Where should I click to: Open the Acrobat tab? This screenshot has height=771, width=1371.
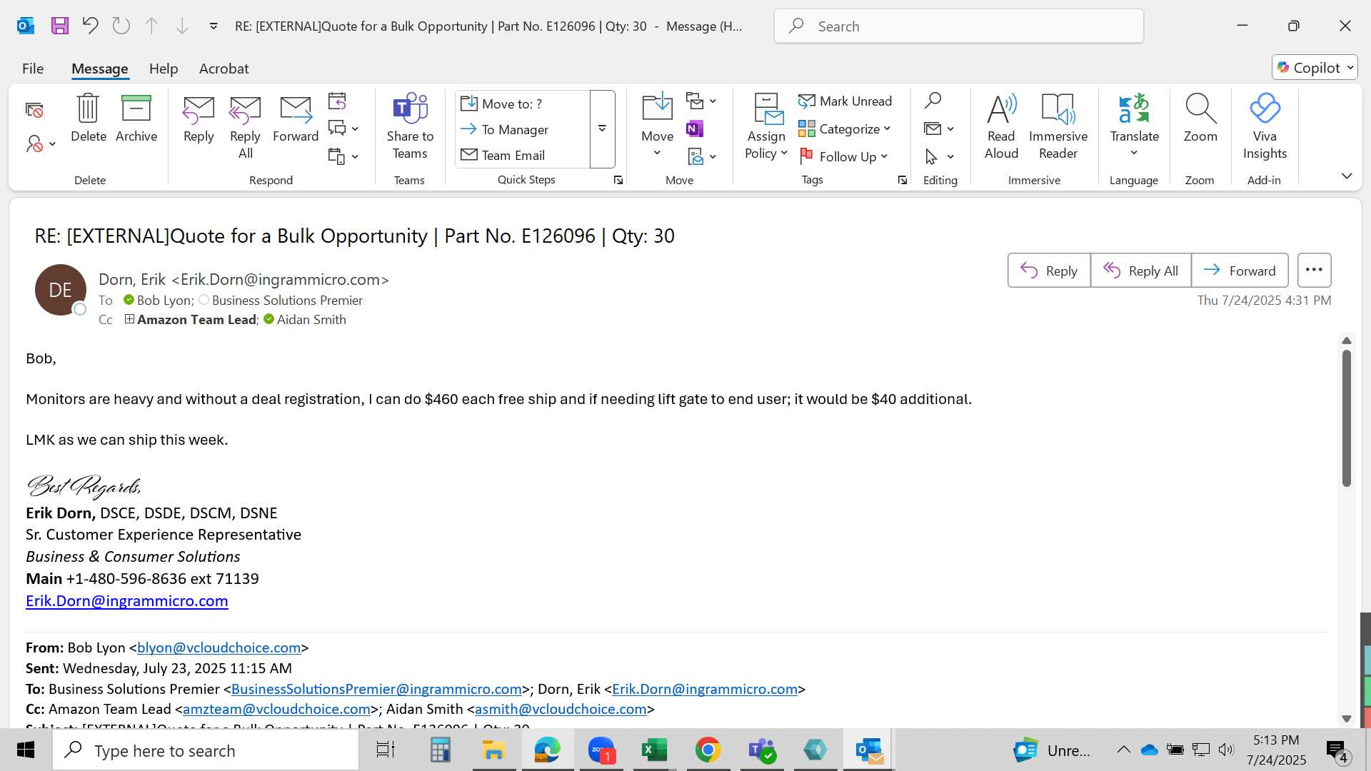tap(224, 69)
